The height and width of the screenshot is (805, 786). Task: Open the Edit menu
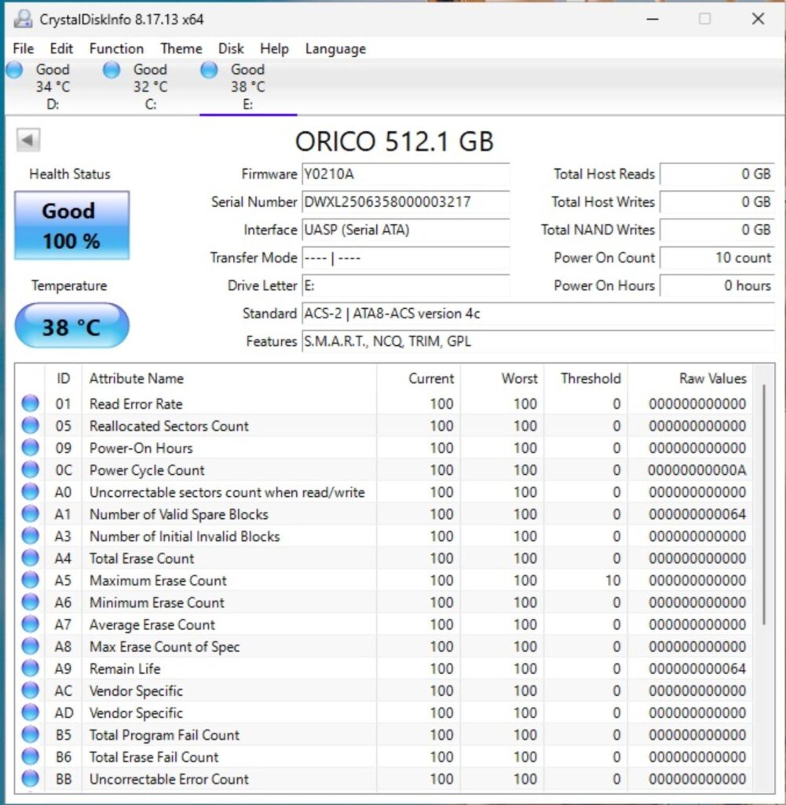pyautogui.click(x=61, y=49)
